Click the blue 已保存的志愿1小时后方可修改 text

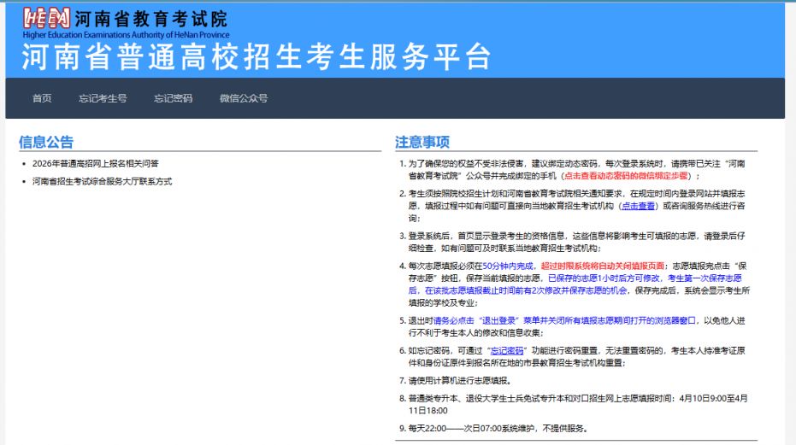click(604, 278)
